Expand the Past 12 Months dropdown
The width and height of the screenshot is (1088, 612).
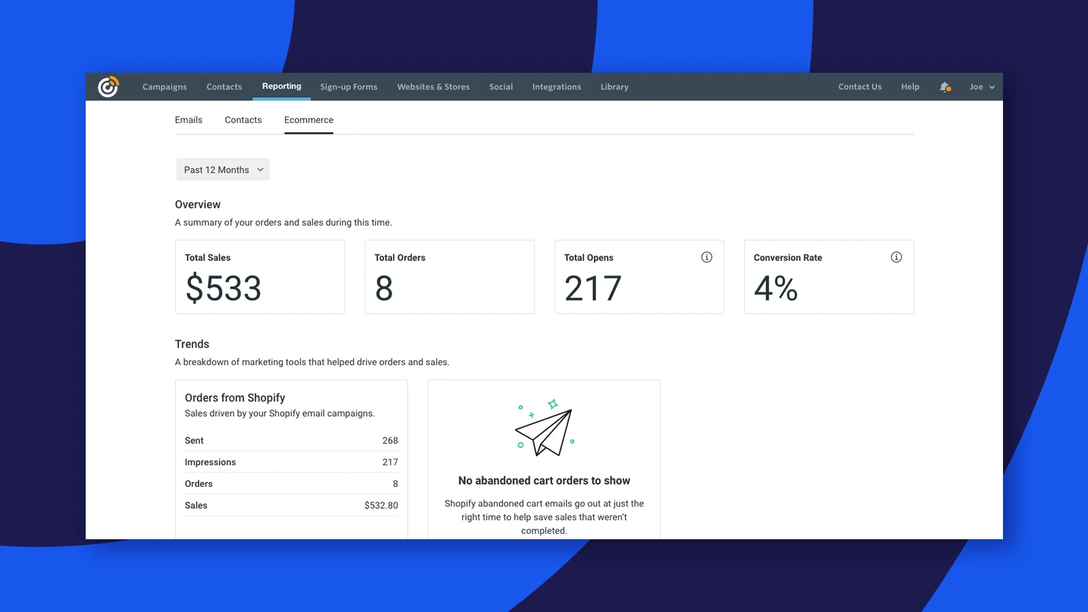point(223,169)
